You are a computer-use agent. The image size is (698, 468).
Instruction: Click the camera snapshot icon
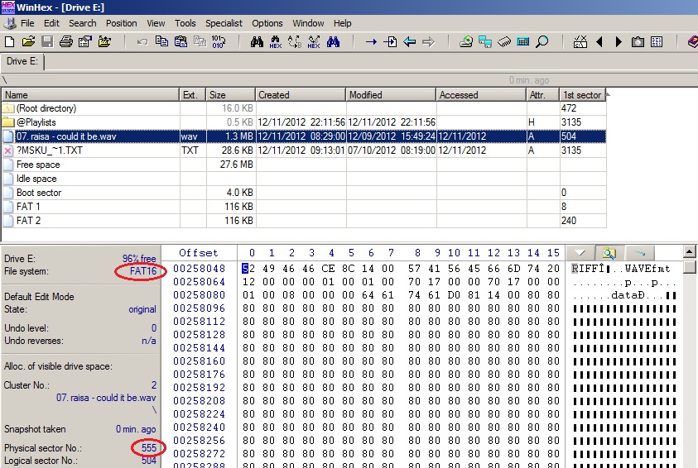[x=638, y=41]
